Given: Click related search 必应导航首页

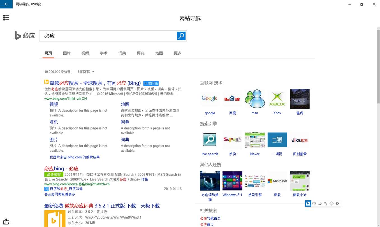Looking at the screenshot, I should click(210, 218).
